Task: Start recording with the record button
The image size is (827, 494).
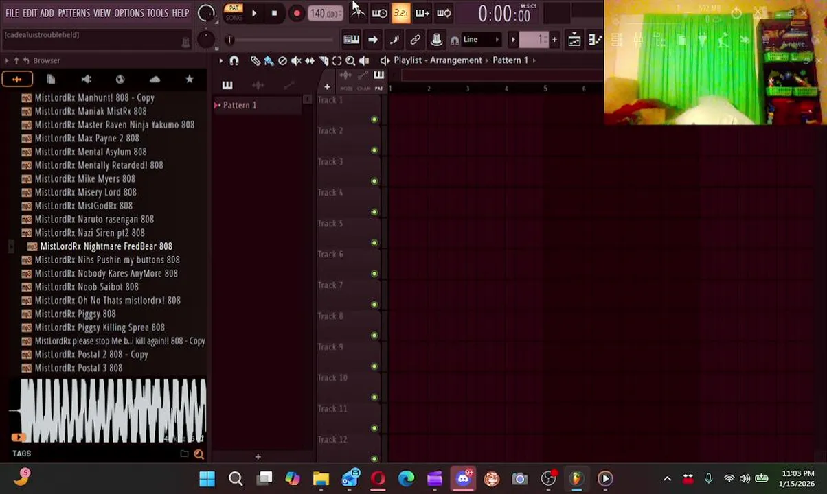Action: (296, 13)
